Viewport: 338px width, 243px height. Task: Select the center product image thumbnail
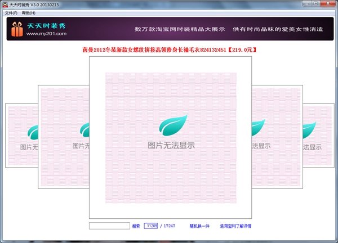[x=171, y=138]
